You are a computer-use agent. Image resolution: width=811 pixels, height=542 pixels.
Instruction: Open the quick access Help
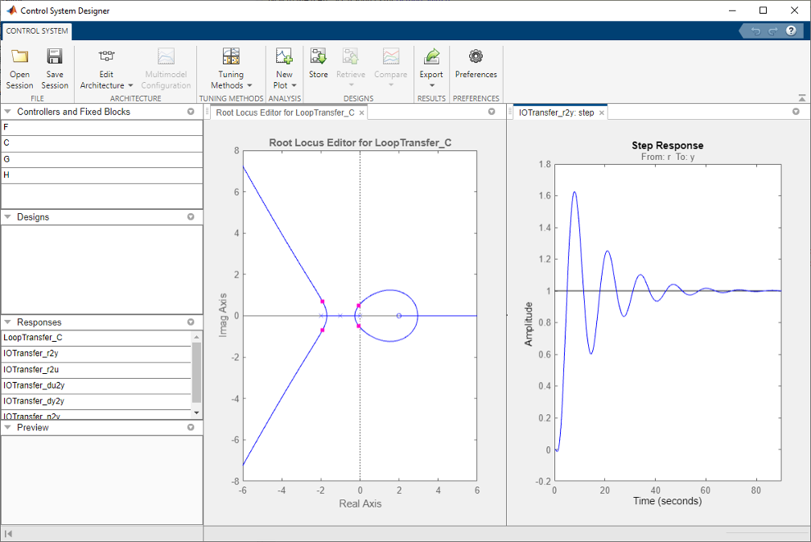pos(790,31)
